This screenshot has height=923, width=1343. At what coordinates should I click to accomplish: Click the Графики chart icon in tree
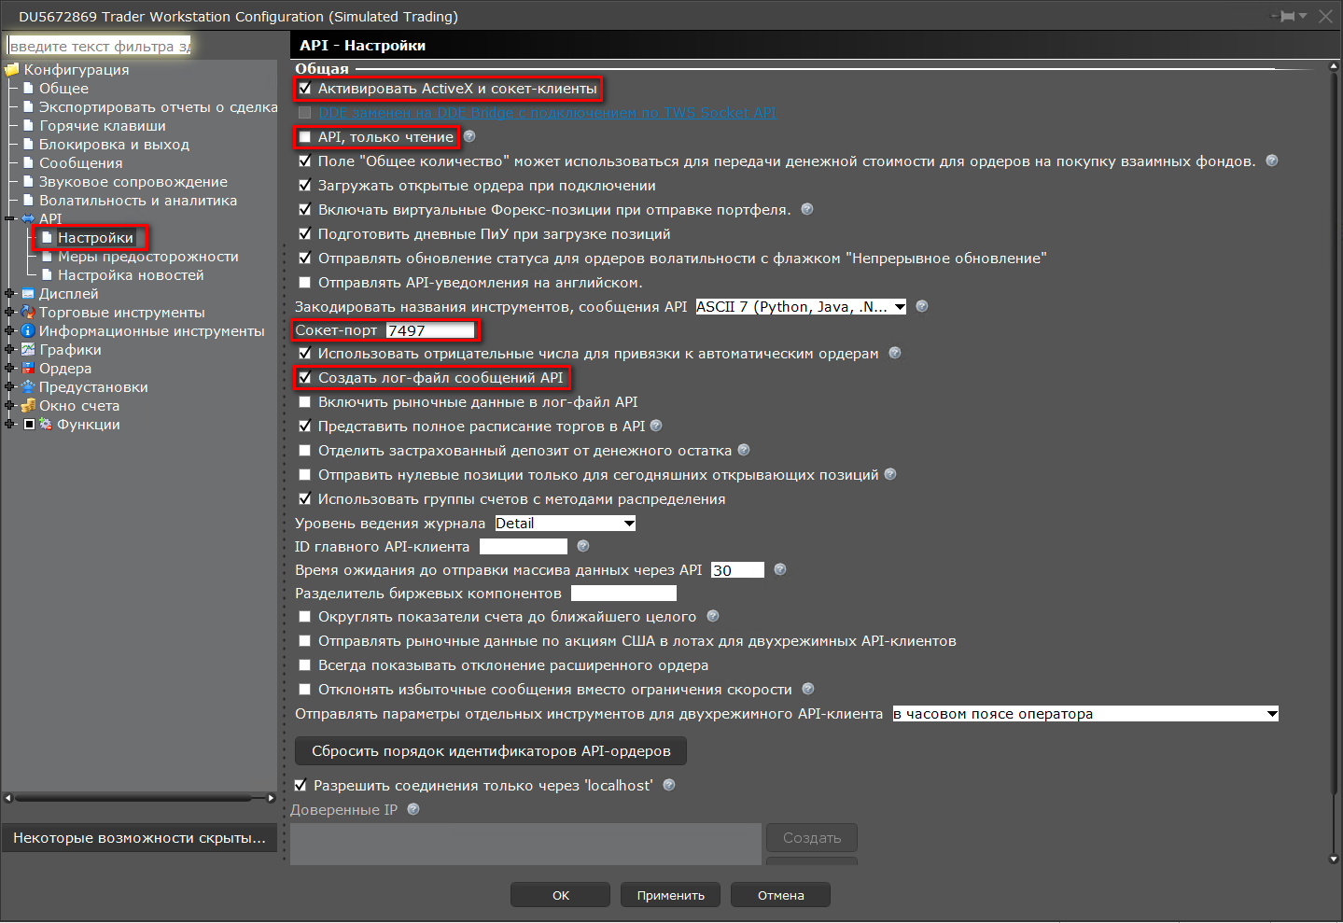pos(28,349)
